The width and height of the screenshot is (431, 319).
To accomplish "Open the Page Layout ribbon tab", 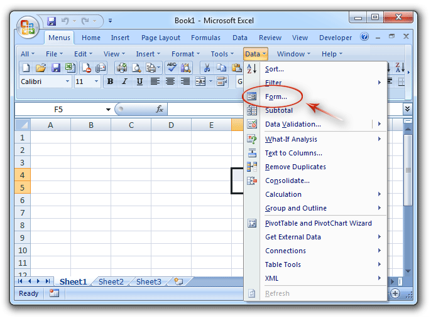I will click(162, 38).
